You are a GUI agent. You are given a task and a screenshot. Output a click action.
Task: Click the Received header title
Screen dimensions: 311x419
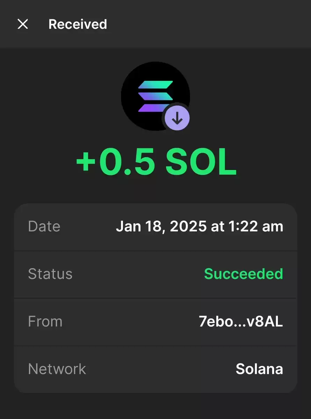tap(78, 24)
